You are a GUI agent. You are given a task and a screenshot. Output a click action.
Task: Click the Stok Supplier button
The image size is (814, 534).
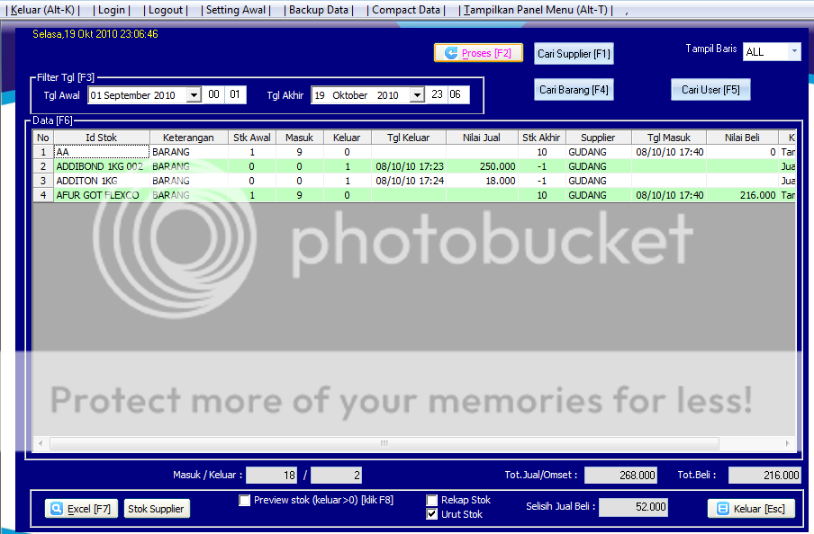click(x=157, y=509)
